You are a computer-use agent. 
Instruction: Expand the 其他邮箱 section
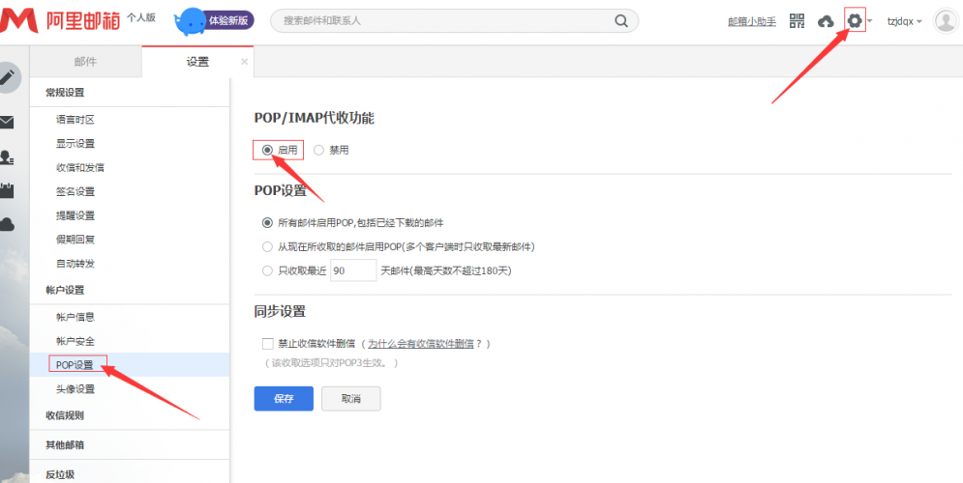pyautogui.click(x=65, y=444)
